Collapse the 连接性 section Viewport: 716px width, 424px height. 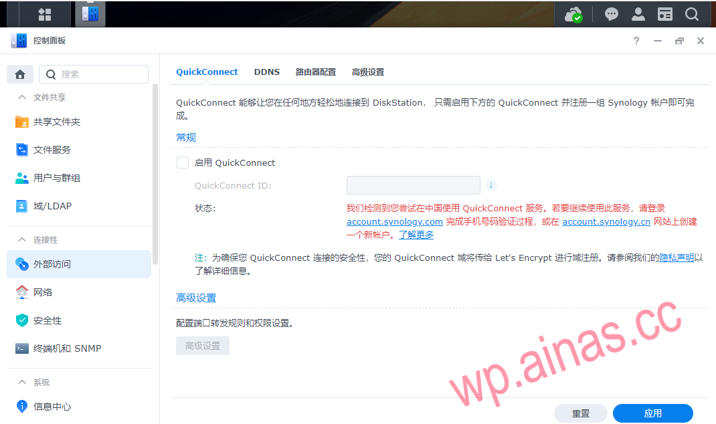click(x=21, y=239)
